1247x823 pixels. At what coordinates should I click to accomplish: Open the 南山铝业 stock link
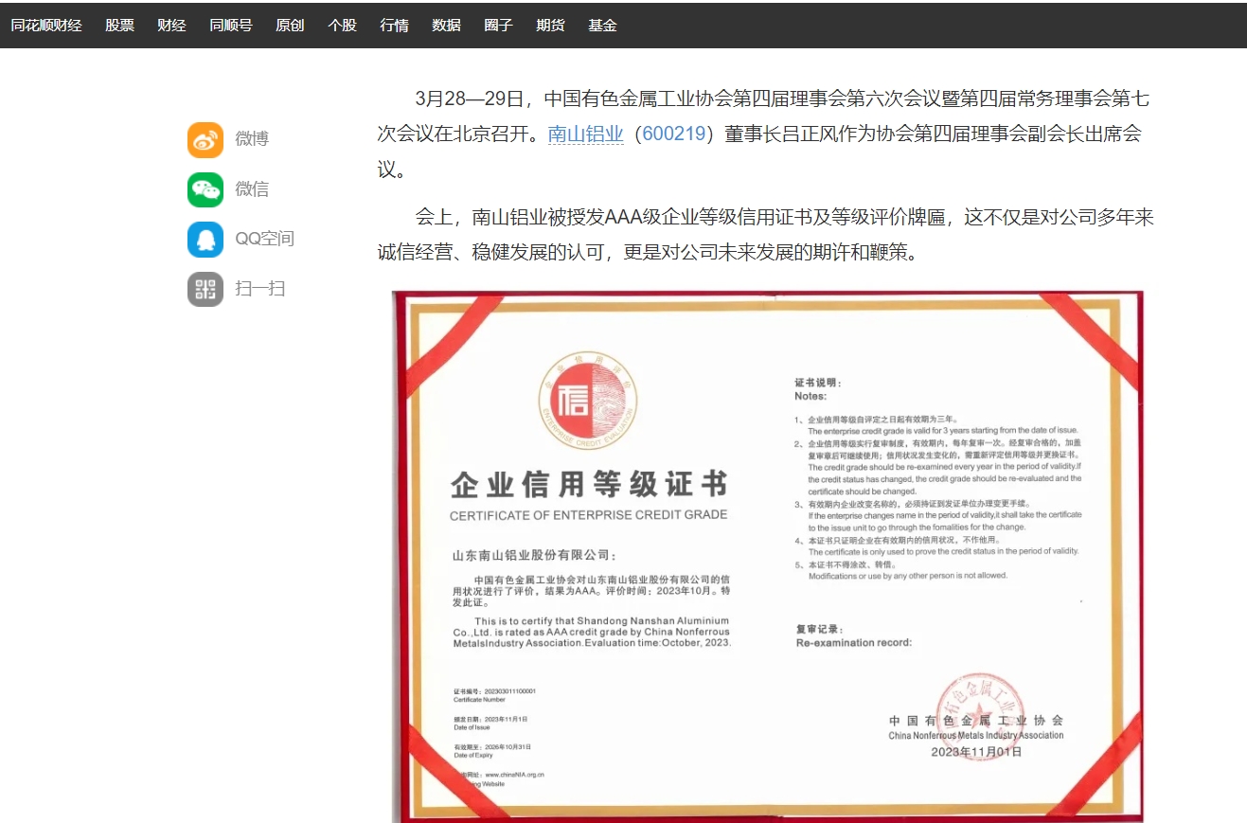click(x=585, y=134)
